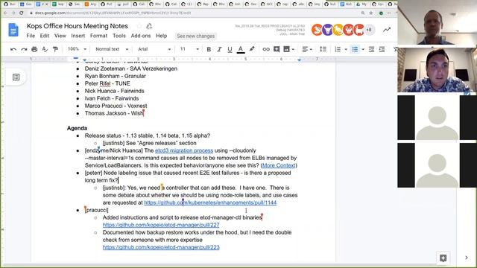477x268 pixels.
Task: Open the font size 11 dropdown
Action: coord(189,49)
